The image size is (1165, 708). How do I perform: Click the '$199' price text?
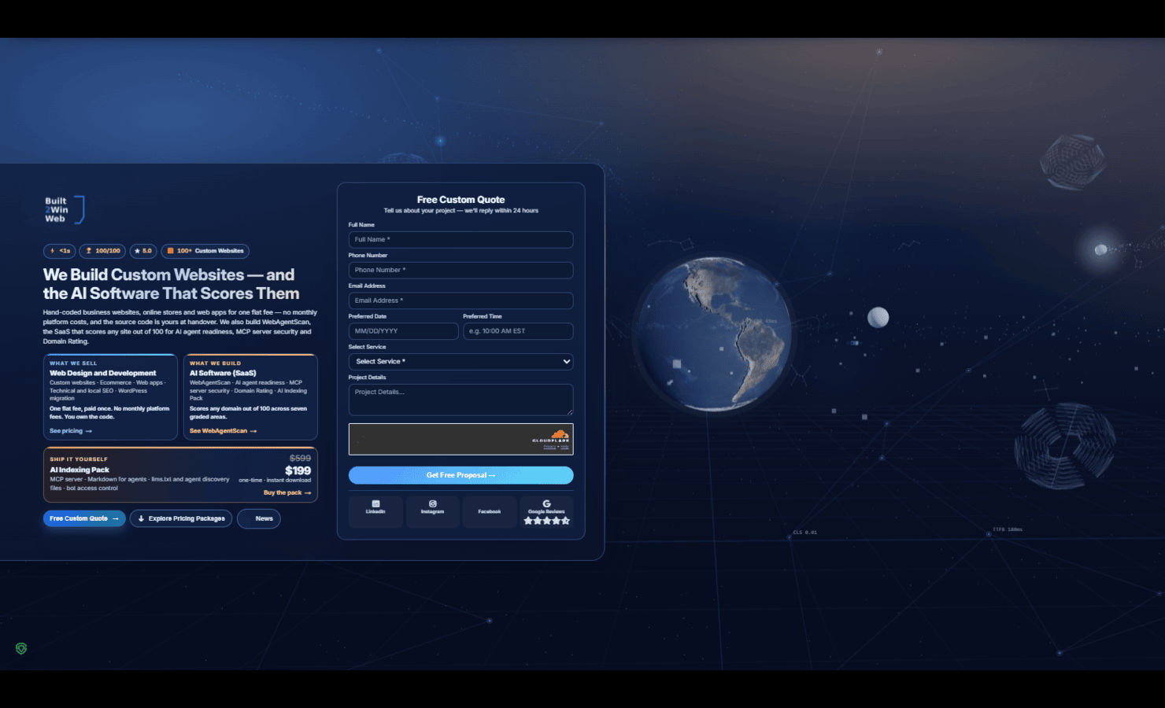(298, 470)
